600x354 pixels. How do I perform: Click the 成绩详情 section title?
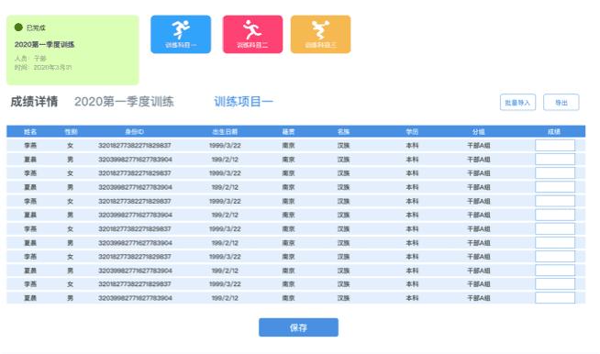coord(34,102)
